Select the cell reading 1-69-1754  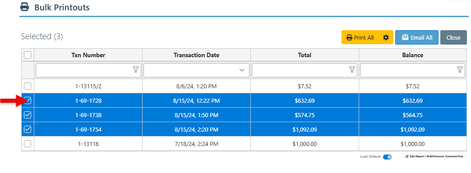click(88, 130)
